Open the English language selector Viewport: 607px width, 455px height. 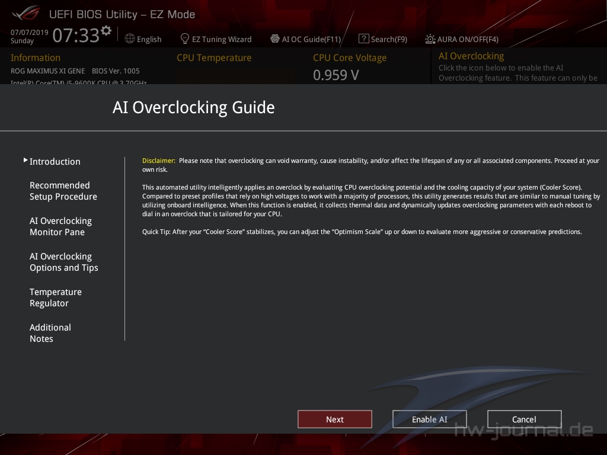click(x=143, y=39)
